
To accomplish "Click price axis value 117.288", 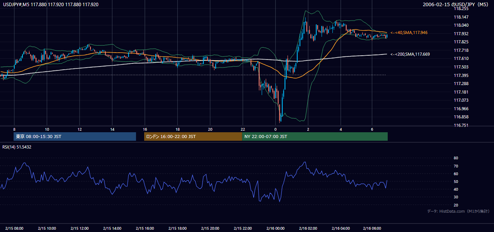I will tap(460, 84).
